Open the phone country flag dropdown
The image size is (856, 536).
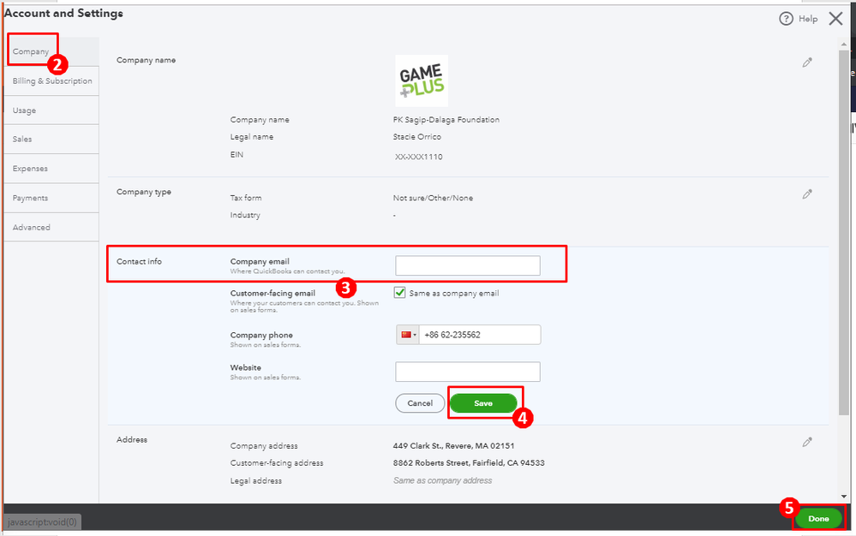407,335
